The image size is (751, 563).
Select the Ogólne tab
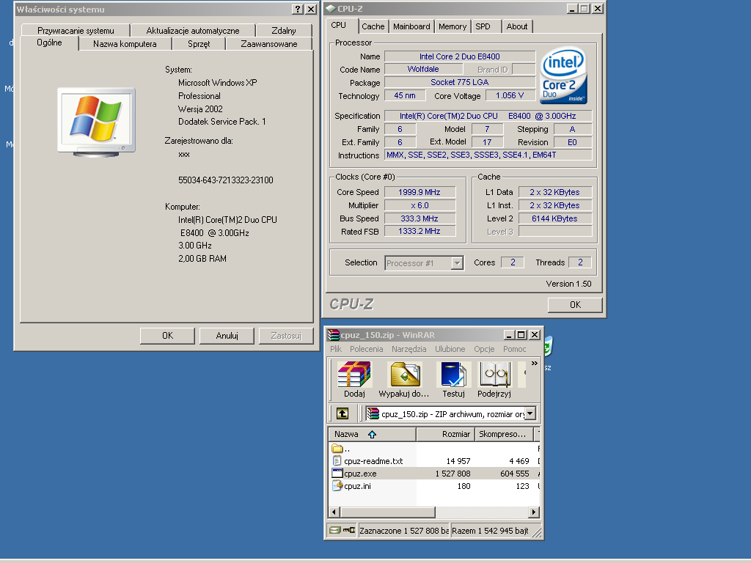pyautogui.click(x=49, y=43)
